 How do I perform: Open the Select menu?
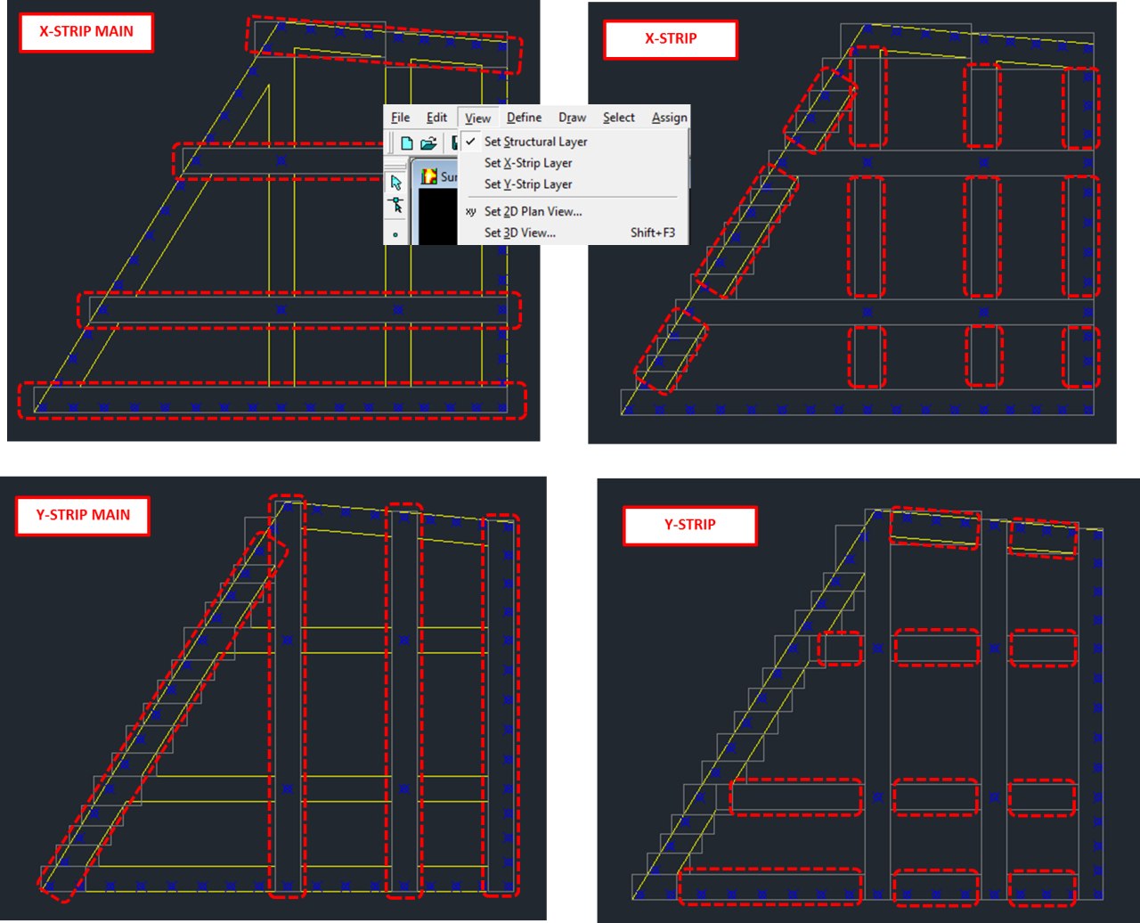point(619,118)
